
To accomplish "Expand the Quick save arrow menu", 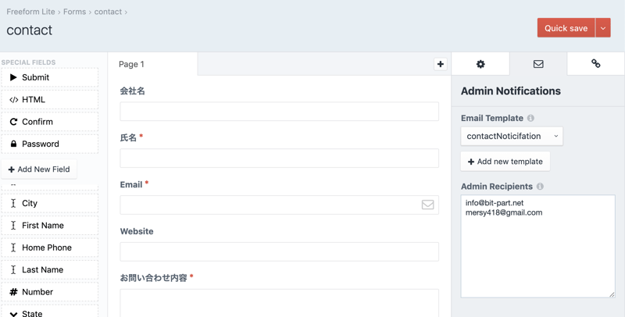I will (603, 28).
